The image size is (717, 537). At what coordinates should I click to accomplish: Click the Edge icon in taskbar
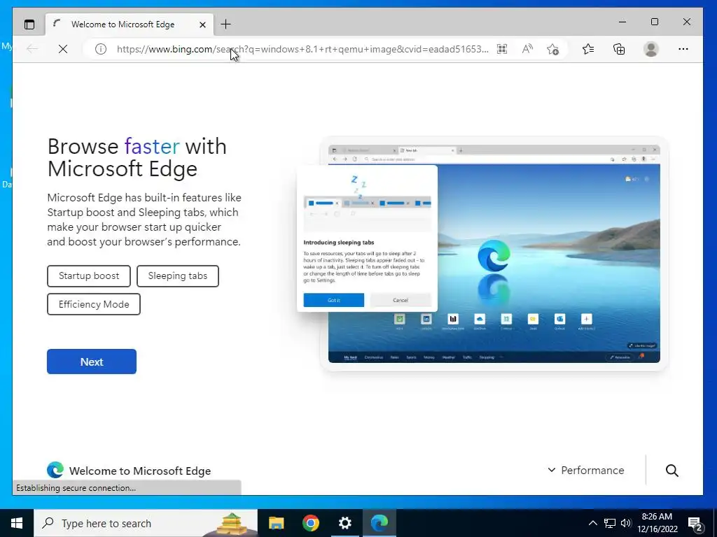379,523
